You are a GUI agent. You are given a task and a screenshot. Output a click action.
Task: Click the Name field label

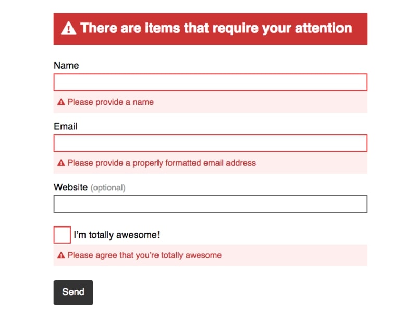[x=66, y=66]
